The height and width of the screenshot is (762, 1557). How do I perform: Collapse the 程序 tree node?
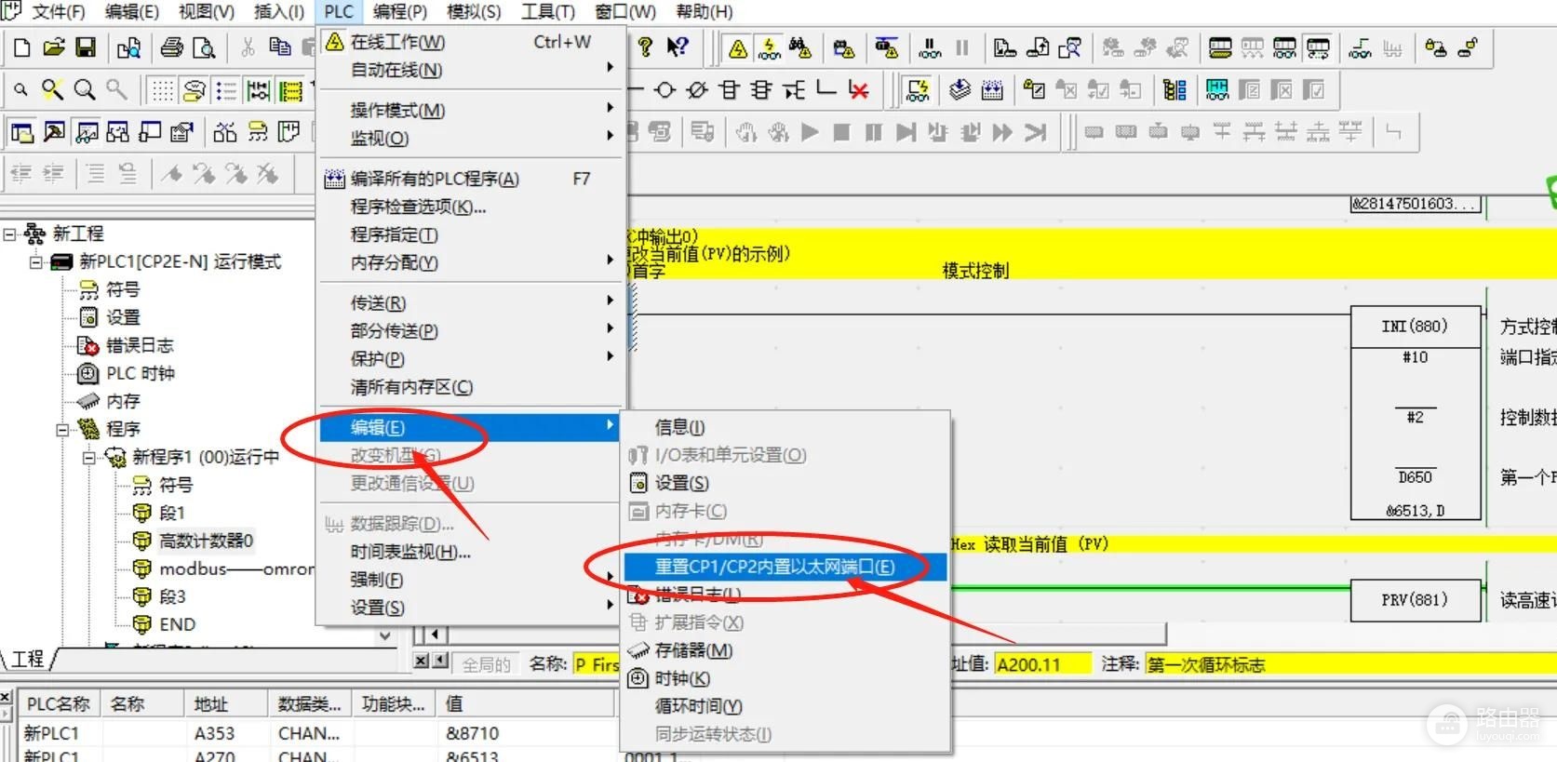(62, 429)
